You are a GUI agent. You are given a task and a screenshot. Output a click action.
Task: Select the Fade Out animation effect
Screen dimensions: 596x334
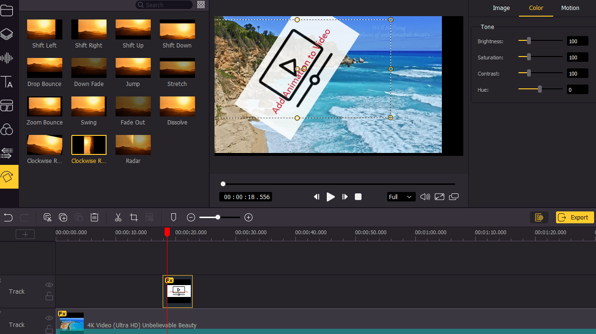coord(133,106)
